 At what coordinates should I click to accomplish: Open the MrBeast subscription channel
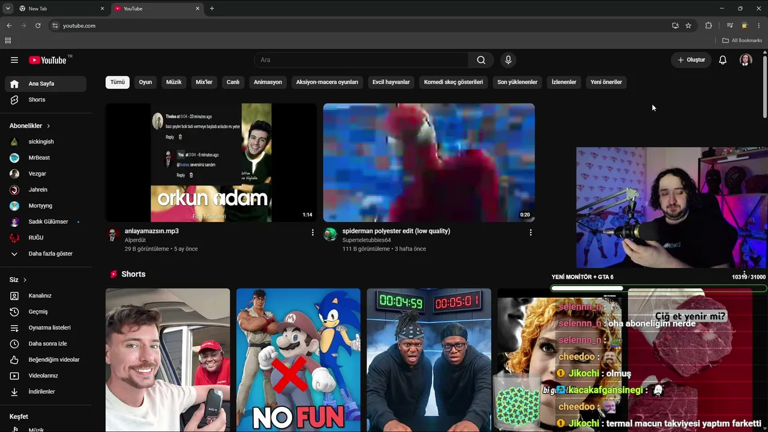pos(46,158)
